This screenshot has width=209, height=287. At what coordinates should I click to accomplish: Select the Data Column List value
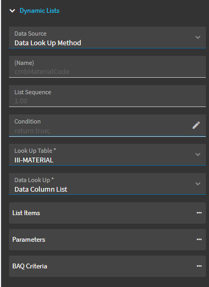[x=41, y=190]
